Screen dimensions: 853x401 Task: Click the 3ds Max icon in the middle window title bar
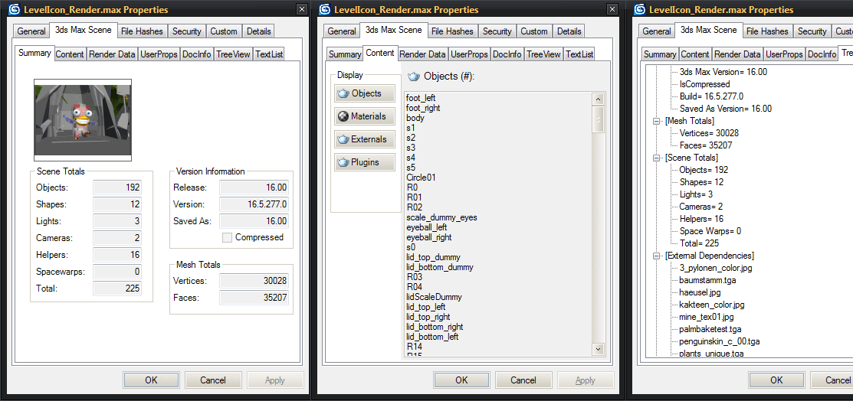[x=325, y=9]
